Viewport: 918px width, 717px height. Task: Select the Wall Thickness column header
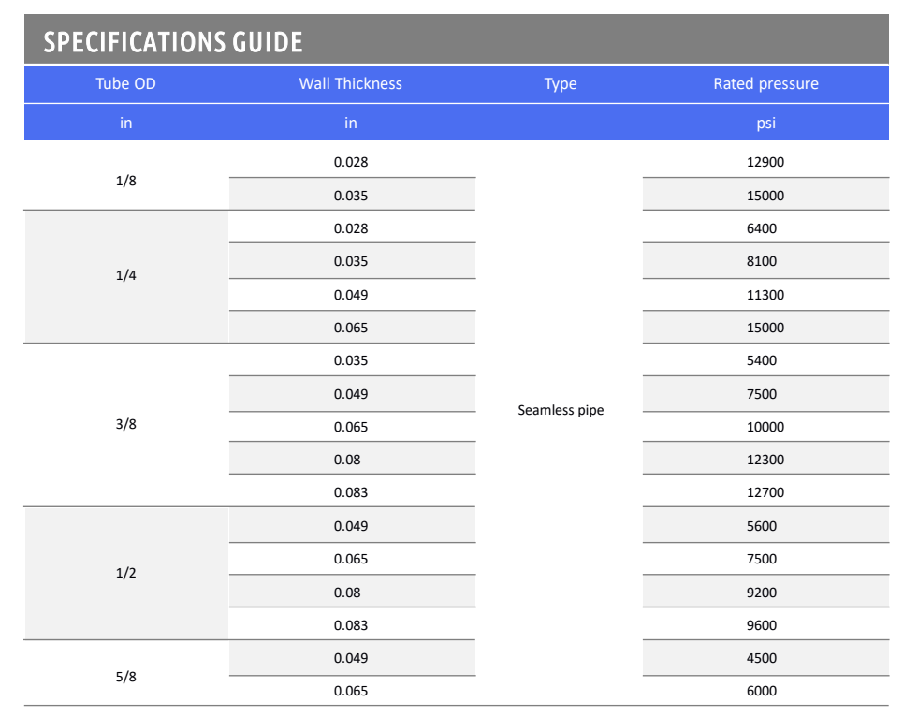351,83
